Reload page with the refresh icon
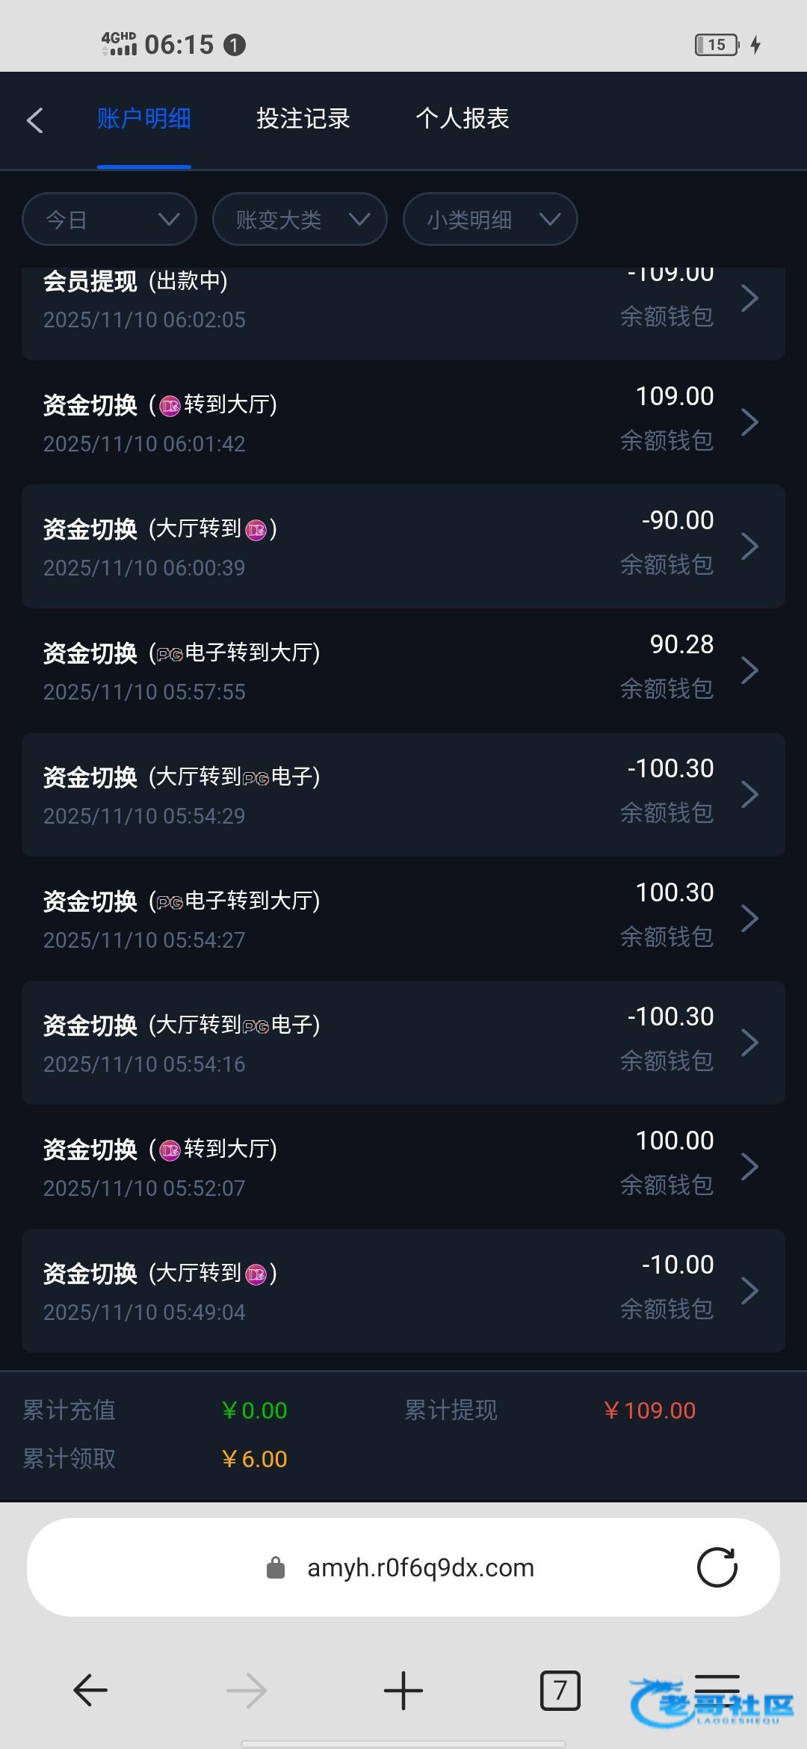Image resolution: width=807 pixels, height=1749 pixels. [x=717, y=1567]
